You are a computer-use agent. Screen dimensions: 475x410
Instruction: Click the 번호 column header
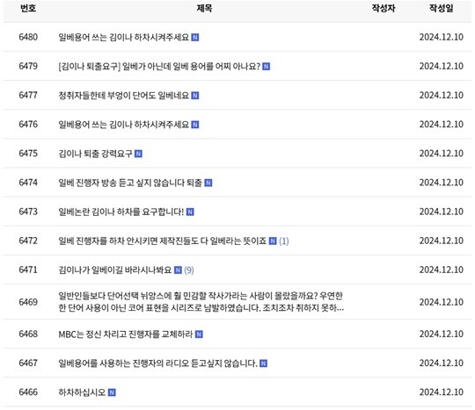(x=28, y=8)
